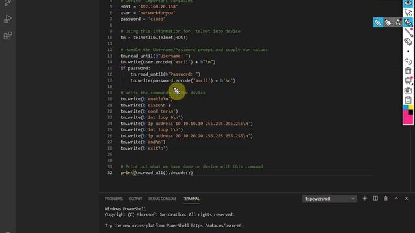Pick the text 'A' tool in flyout
Image resolution: width=415 pixels, height=233 pixels.
click(x=397, y=23)
